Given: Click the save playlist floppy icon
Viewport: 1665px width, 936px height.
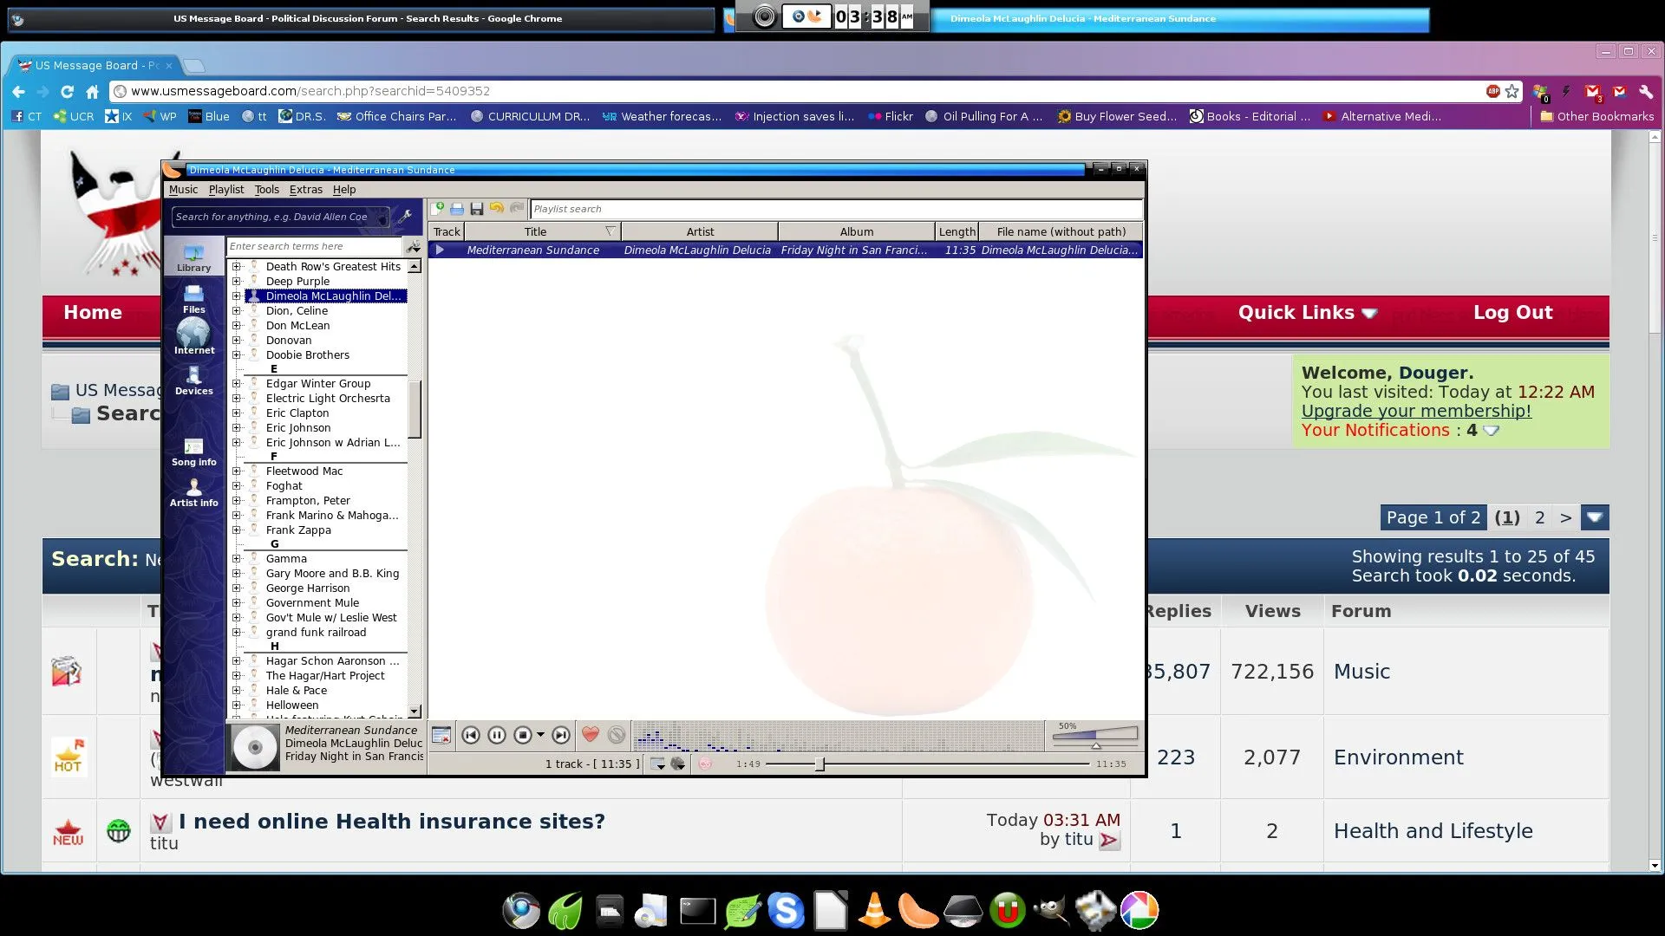Looking at the screenshot, I should [476, 209].
